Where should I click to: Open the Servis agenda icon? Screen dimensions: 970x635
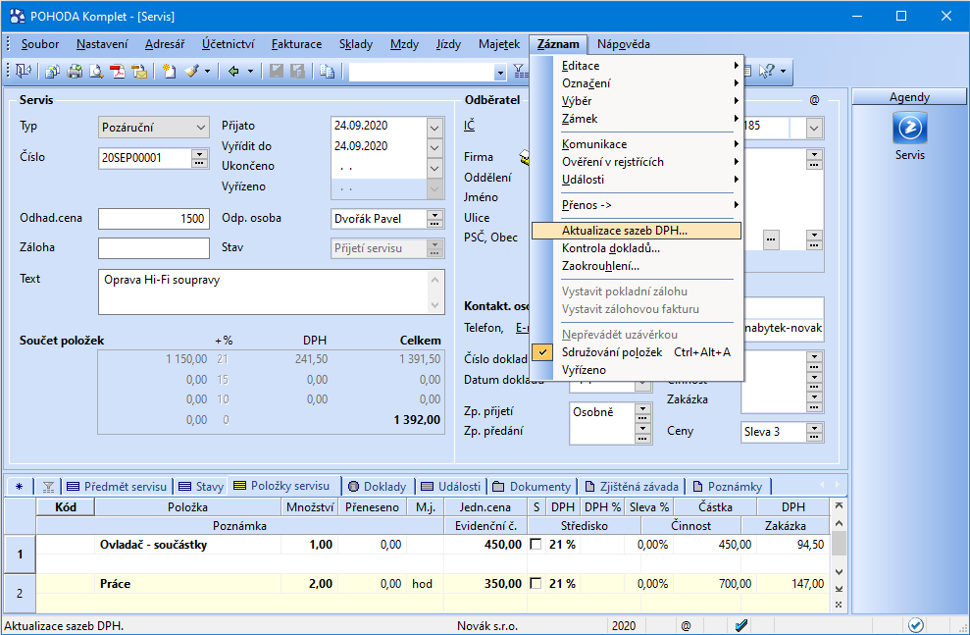[x=909, y=129]
